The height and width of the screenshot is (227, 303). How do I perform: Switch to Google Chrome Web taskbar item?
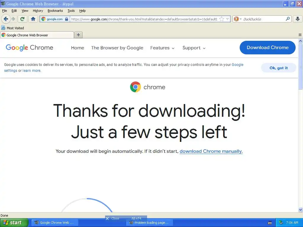click(55, 223)
